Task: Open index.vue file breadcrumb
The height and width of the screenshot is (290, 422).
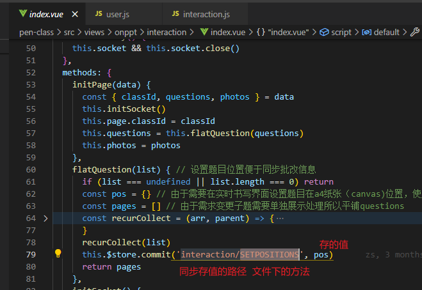Action: click(228, 33)
